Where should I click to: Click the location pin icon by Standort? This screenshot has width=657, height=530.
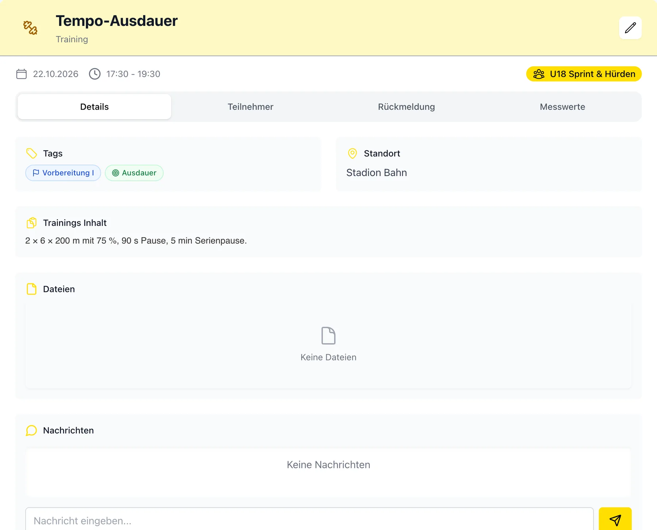pyautogui.click(x=352, y=153)
